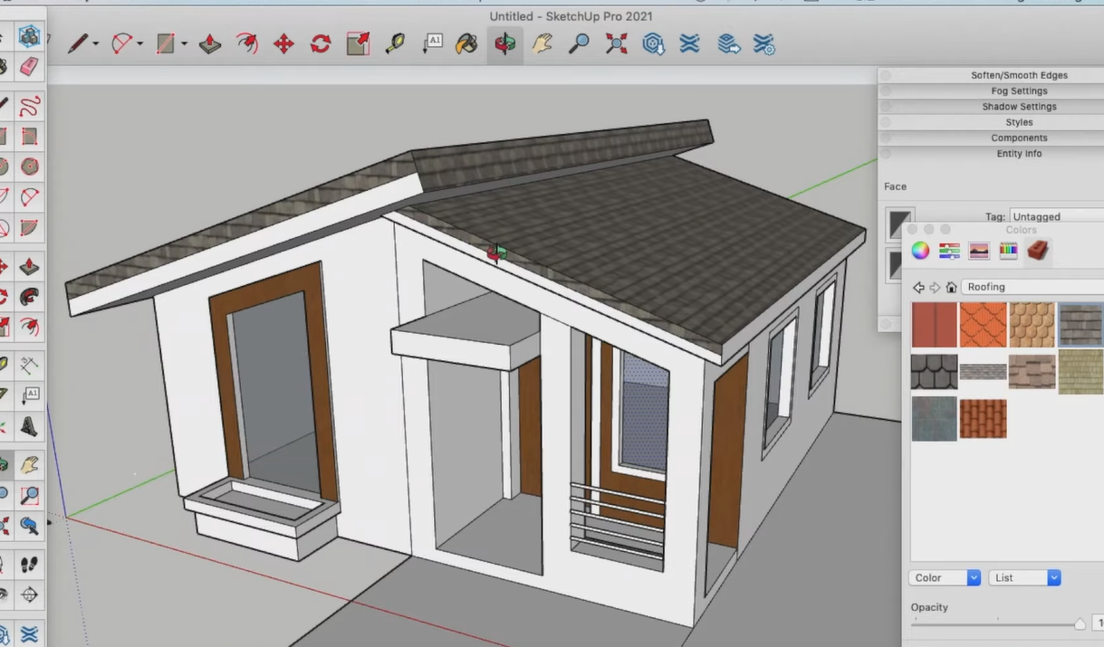The image size is (1104, 647).
Task: Switch to the Texture Palettes brick tab
Action: pos(1038,251)
